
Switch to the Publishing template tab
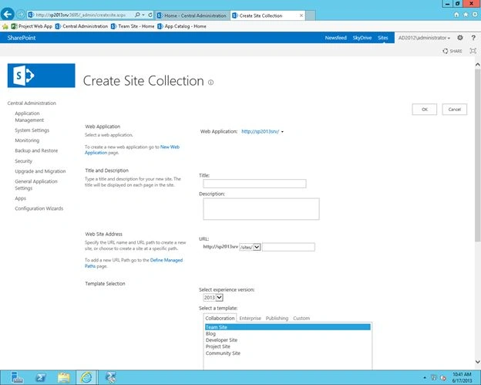[277, 318]
